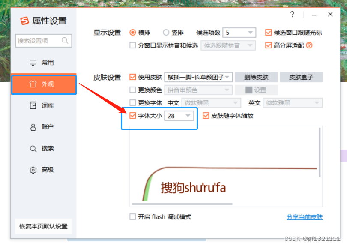Click the skin preview horizontal scrollbar
Image resolution: width=347 pixels, height=246 pixels.
pos(182,204)
